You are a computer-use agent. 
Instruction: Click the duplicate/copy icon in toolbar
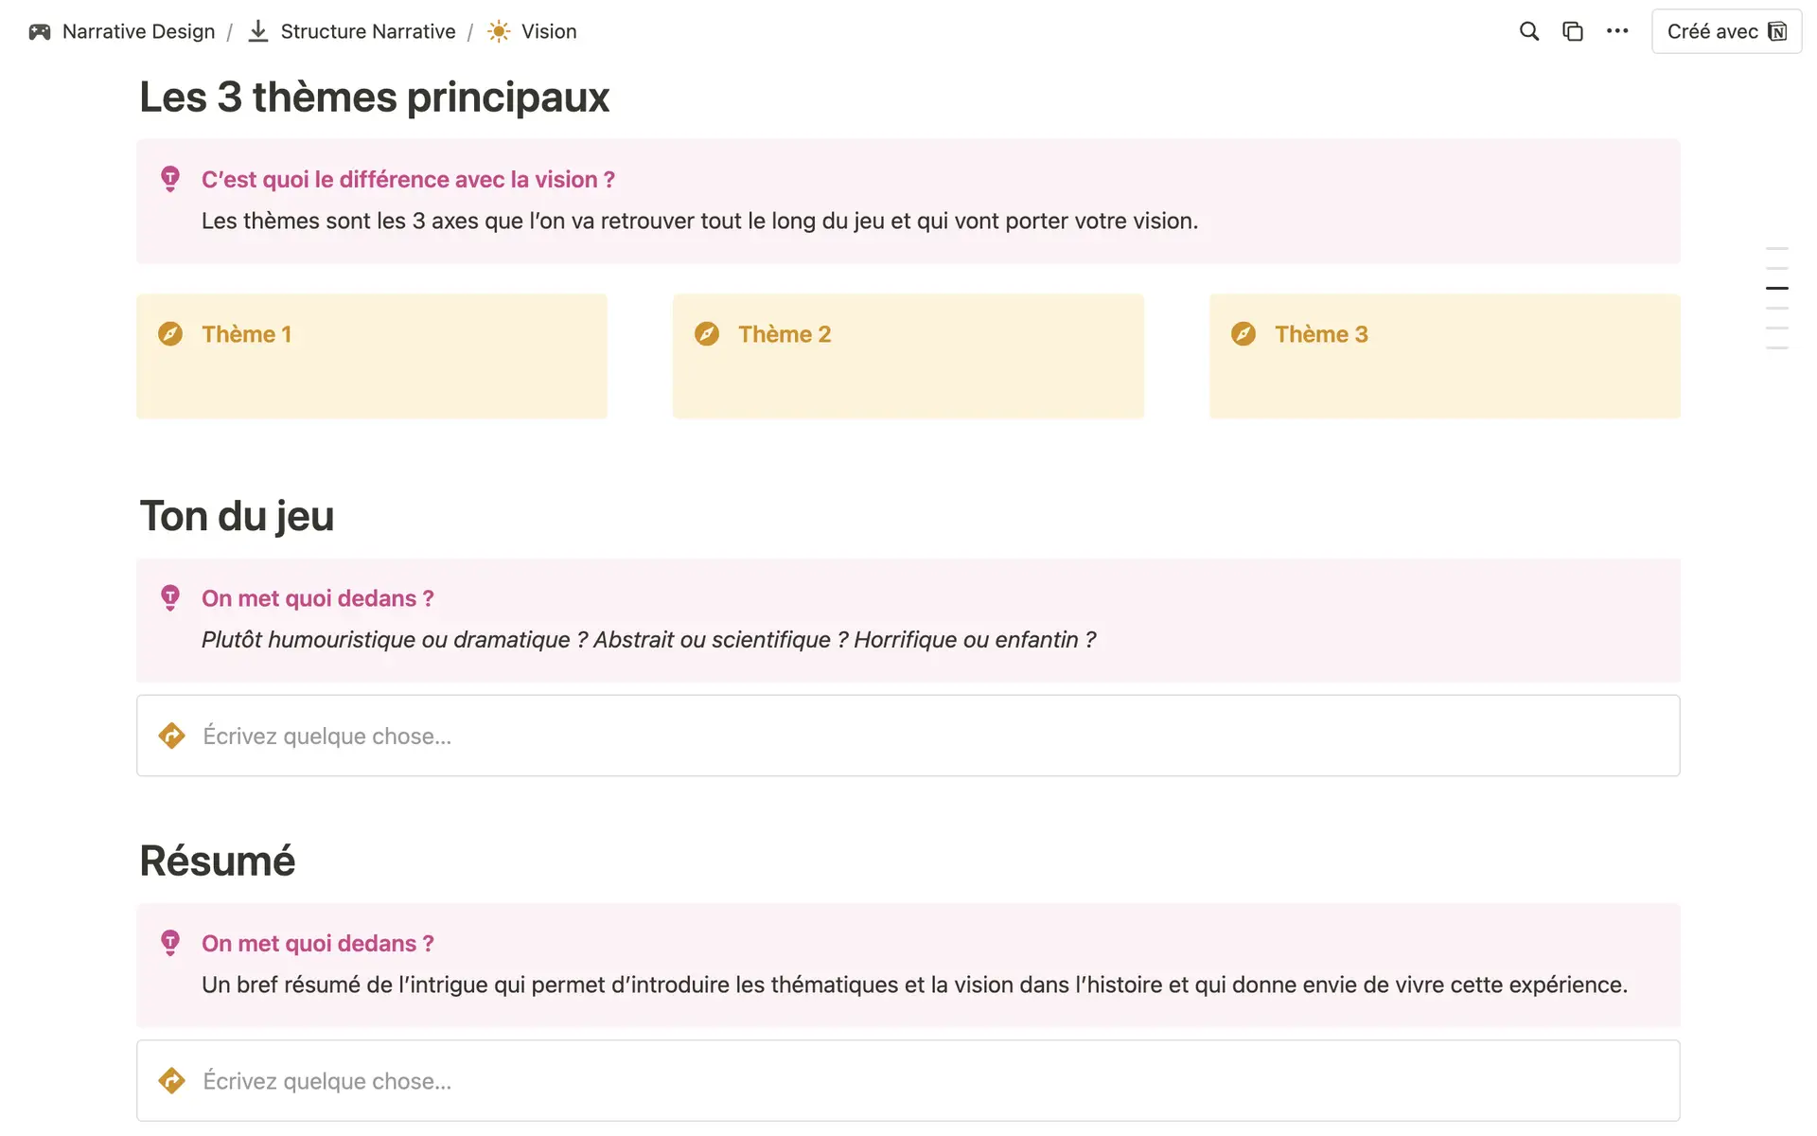tap(1573, 30)
